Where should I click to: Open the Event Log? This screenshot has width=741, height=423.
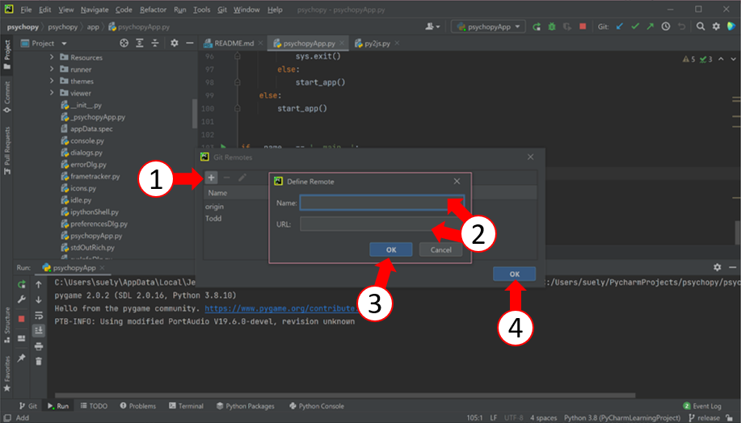coord(701,406)
